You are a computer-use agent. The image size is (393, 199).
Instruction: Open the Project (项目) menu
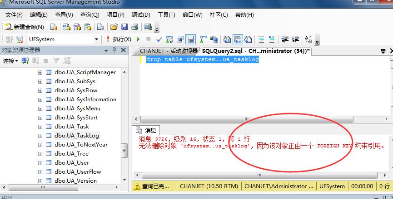115,15
